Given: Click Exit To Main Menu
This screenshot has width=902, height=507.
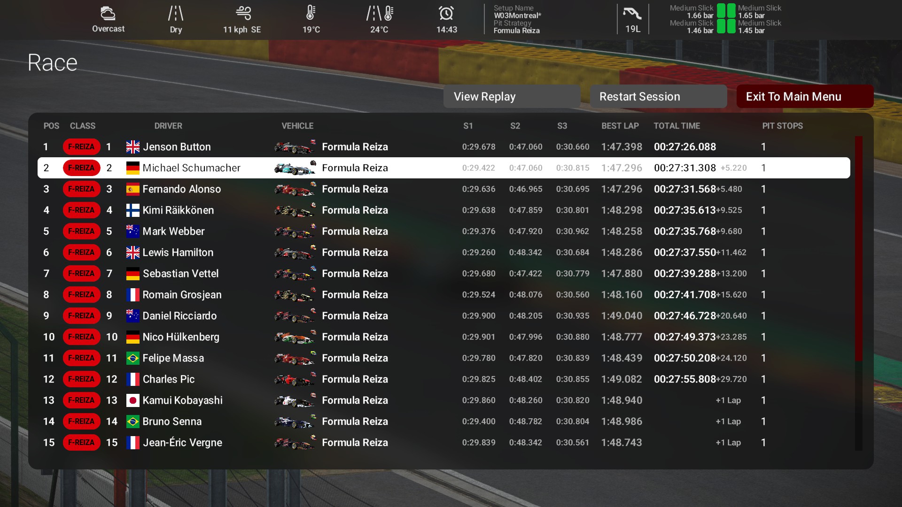Looking at the screenshot, I should pos(805,97).
